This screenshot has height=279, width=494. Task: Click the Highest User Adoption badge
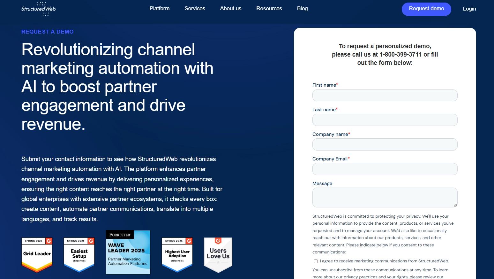[177, 255]
